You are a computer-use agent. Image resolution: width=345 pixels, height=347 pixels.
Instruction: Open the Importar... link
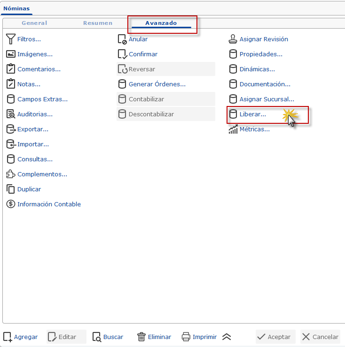(33, 144)
